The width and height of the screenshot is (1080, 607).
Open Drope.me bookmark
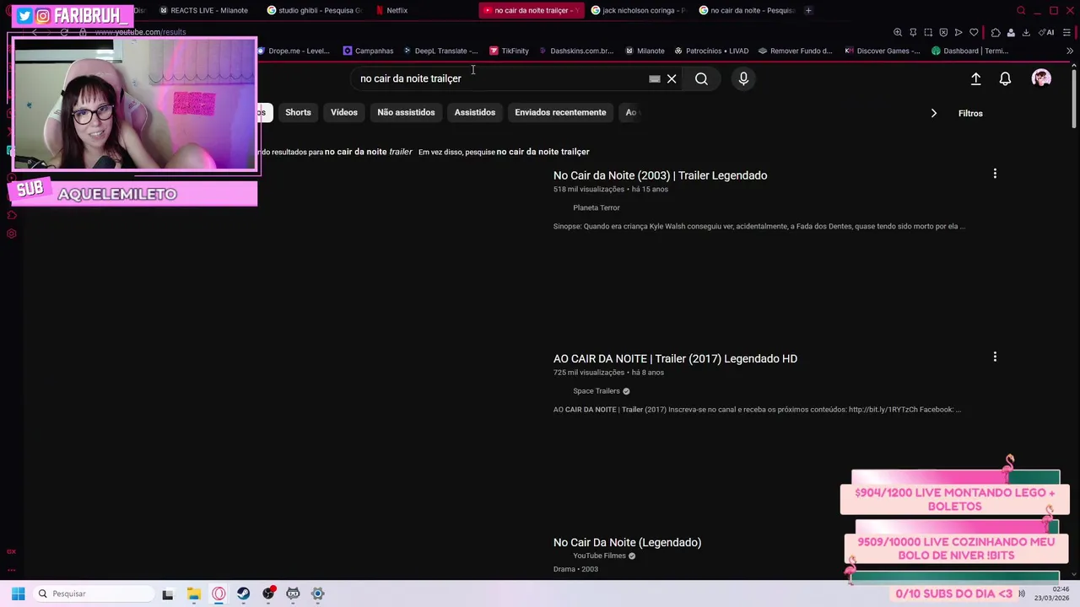pyautogui.click(x=294, y=51)
